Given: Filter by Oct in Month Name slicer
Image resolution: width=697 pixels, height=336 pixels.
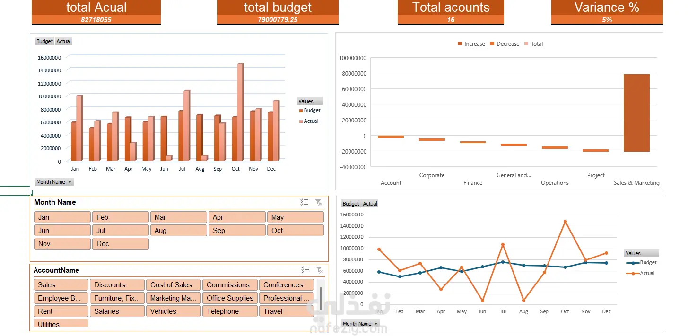Looking at the screenshot, I should (x=296, y=231).
